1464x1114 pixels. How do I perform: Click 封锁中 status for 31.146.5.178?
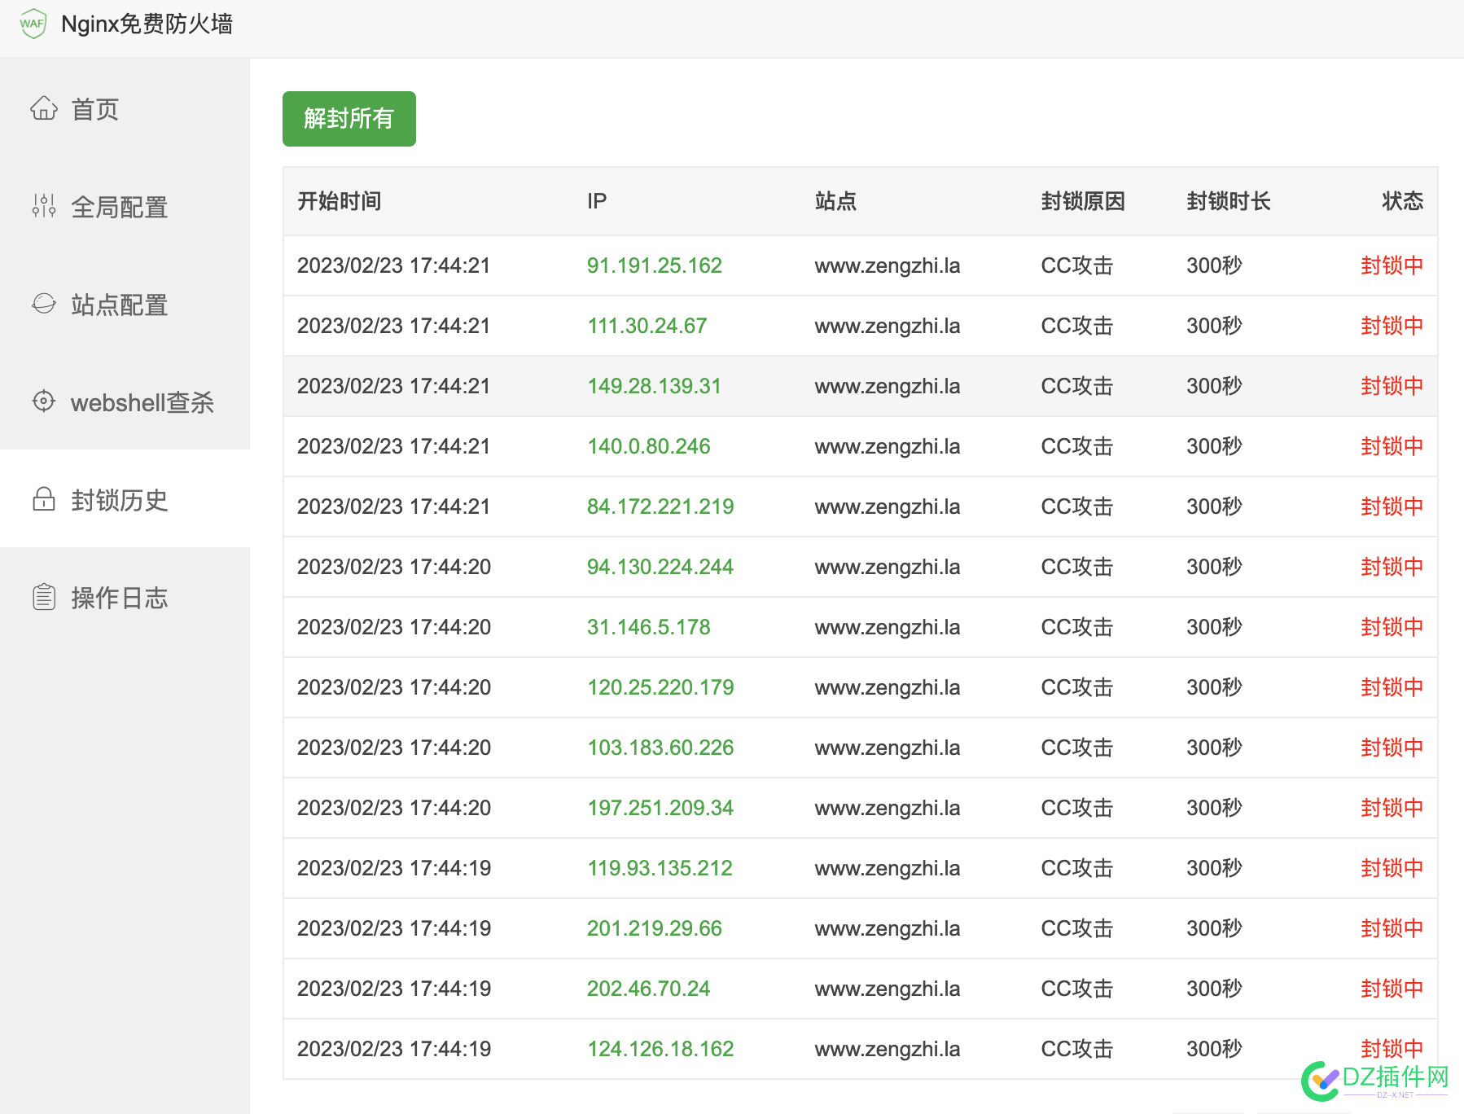[x=1392, y=627]
